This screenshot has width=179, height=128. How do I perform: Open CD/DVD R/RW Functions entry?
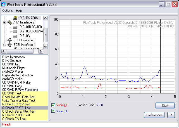(20, 90)
